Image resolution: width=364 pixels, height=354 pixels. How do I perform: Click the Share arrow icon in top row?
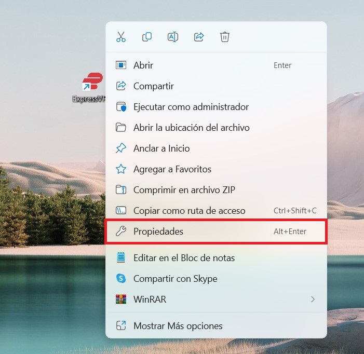click(x=199, y=37)
